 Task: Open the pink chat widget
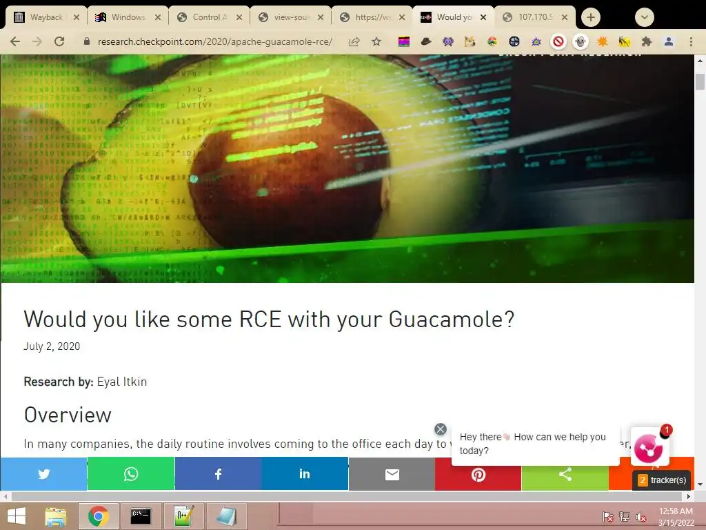pos(649,447)
